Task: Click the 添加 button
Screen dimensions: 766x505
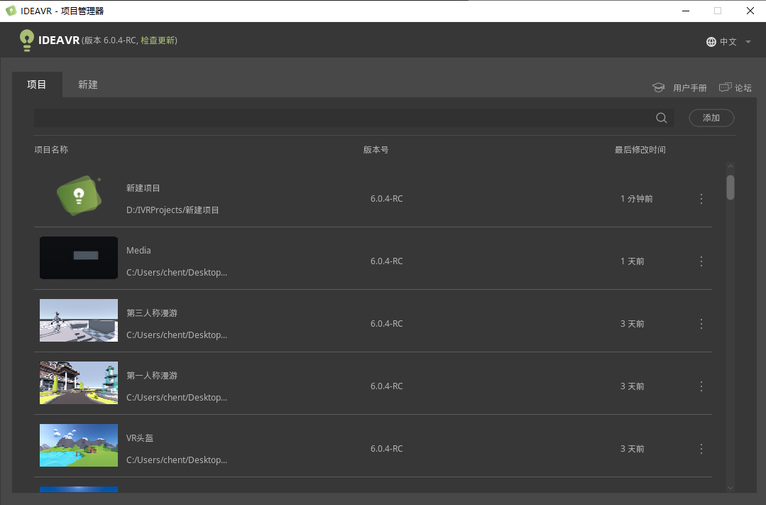Action: coord(711,118)
